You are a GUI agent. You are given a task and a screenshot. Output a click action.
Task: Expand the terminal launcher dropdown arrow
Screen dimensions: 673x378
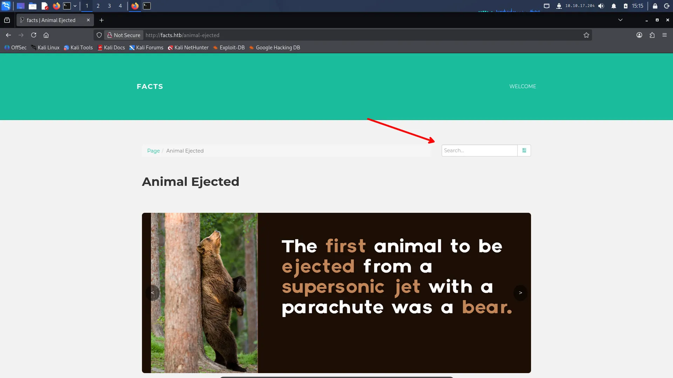(x=75, y=6)
